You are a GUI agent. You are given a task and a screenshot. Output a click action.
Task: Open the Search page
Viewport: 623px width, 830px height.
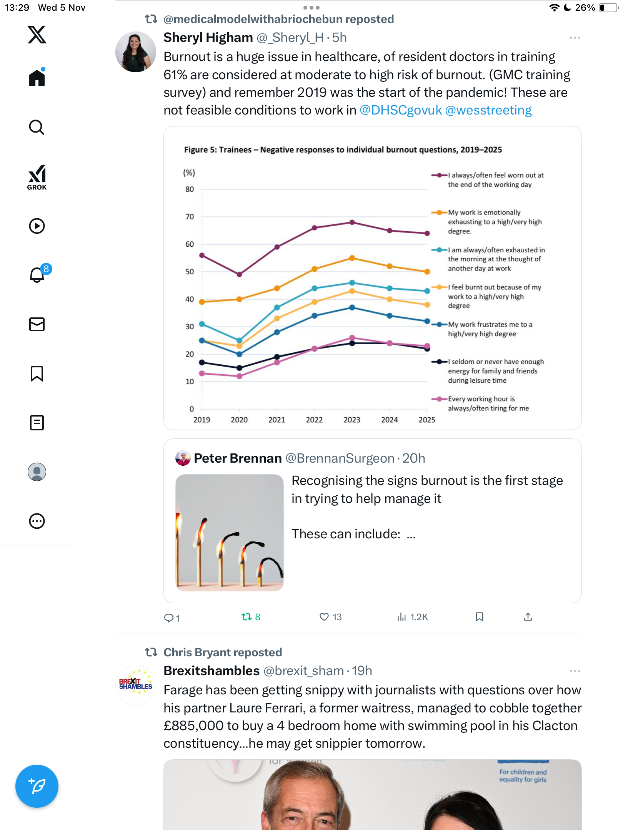37,127
